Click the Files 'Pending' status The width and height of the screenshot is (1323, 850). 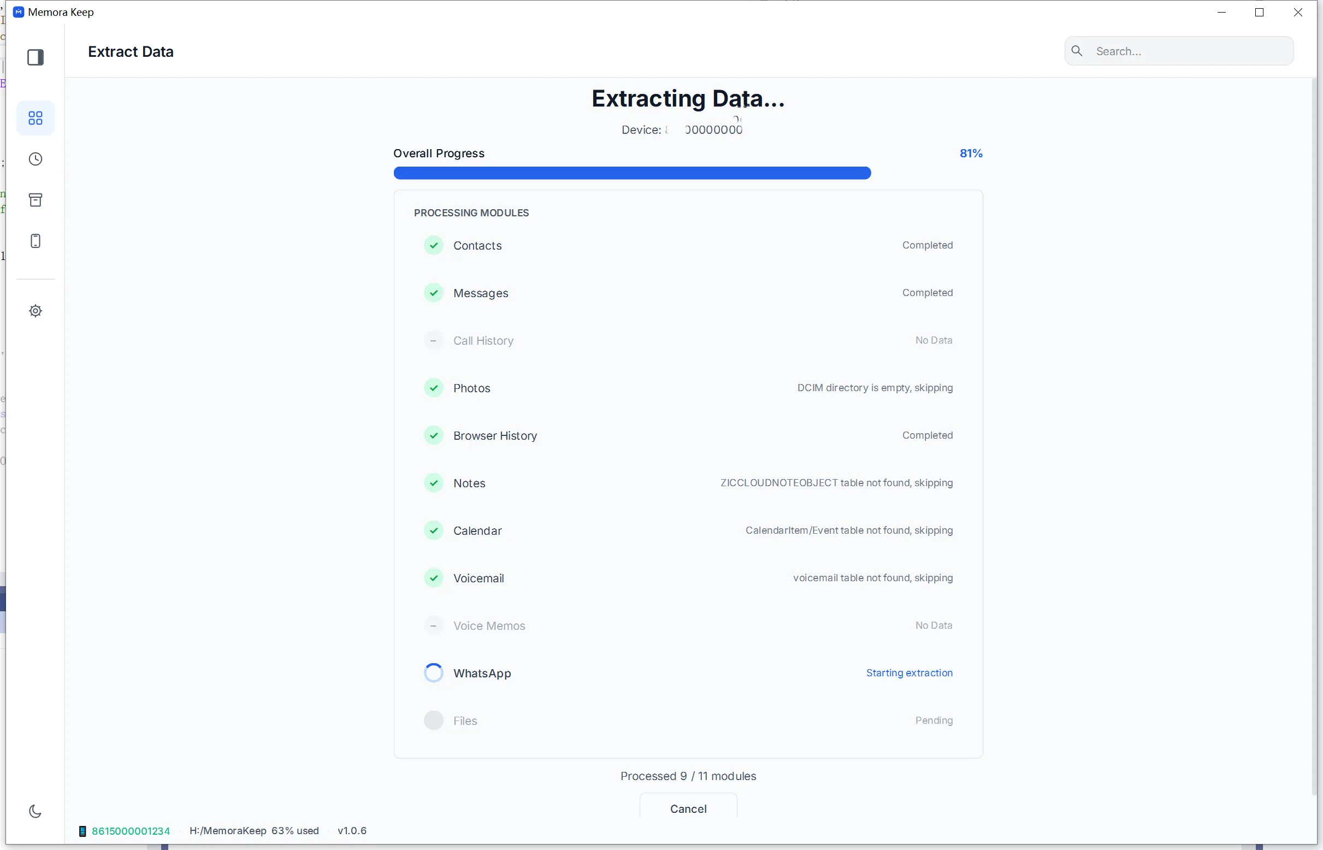tap(934, 721)
